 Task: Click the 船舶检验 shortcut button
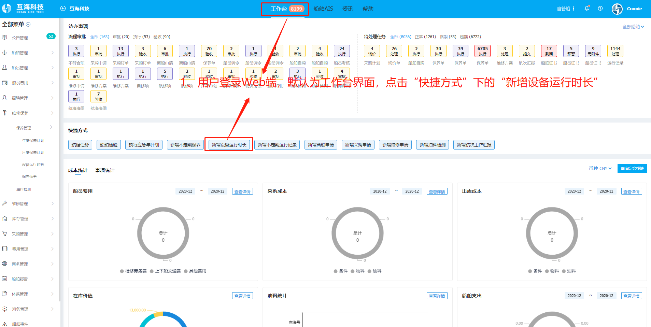coord(109,145)
